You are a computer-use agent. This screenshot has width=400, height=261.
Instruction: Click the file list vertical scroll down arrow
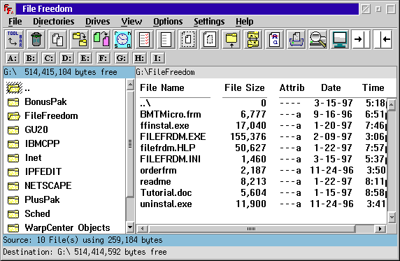coord(392,218)
